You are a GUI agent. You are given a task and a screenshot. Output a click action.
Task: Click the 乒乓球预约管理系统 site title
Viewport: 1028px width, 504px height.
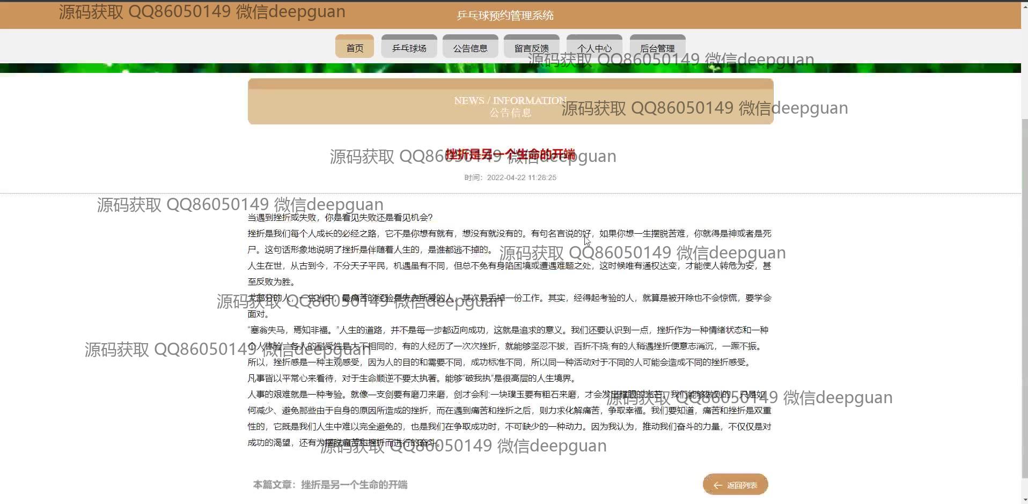(505, 16)
